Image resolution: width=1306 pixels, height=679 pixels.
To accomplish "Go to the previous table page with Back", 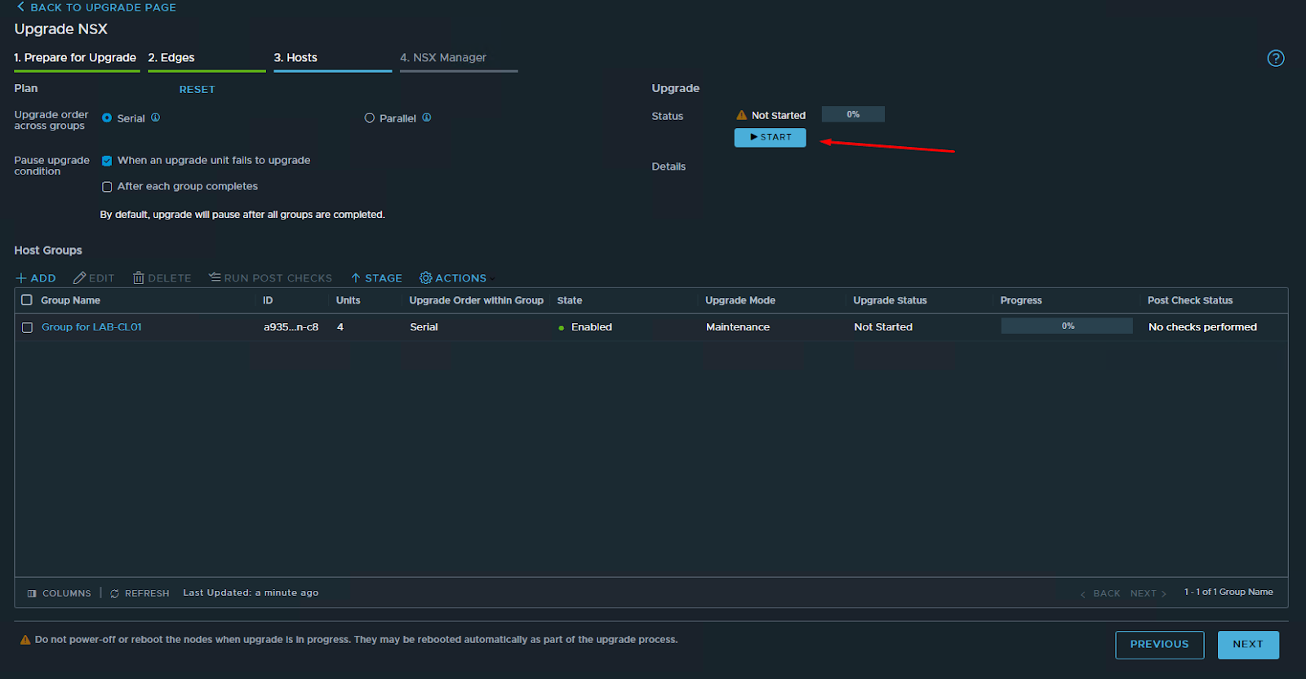I will tap(1100, 593).
